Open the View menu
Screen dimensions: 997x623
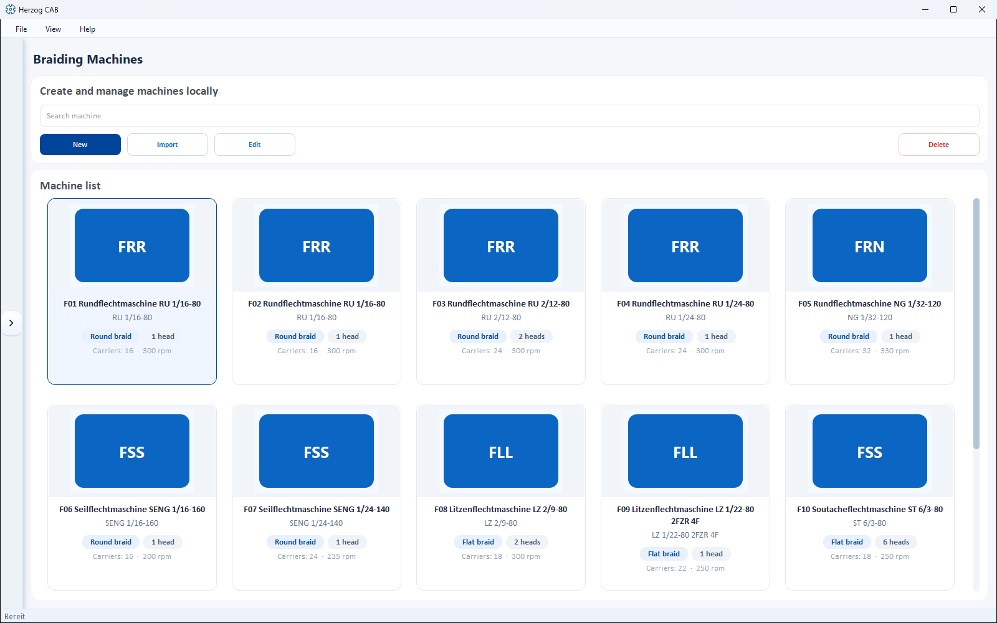tap(53, 29)
